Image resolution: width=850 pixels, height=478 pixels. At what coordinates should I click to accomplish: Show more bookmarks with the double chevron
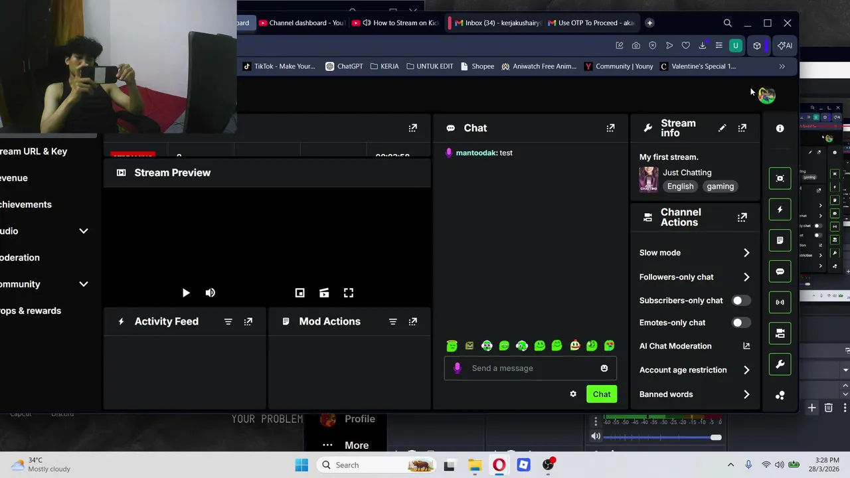782,66
